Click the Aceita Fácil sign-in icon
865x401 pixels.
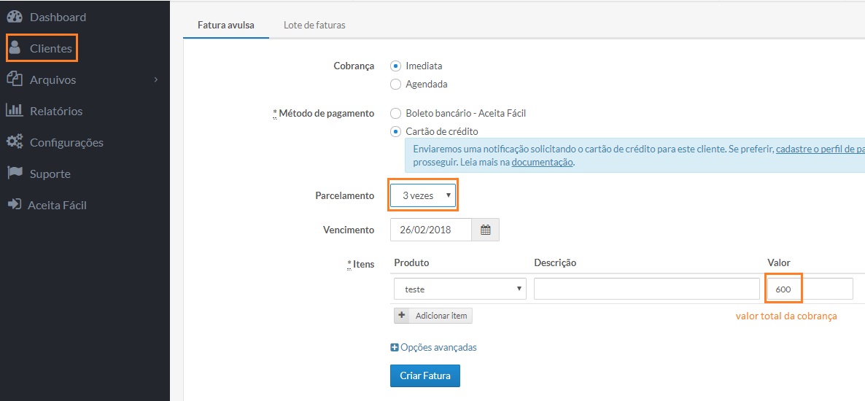click(x=14, y=205)
